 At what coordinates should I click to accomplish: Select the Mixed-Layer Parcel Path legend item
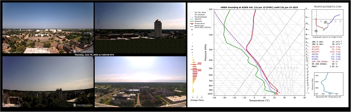pyautogui.click(x=200, y=26)
